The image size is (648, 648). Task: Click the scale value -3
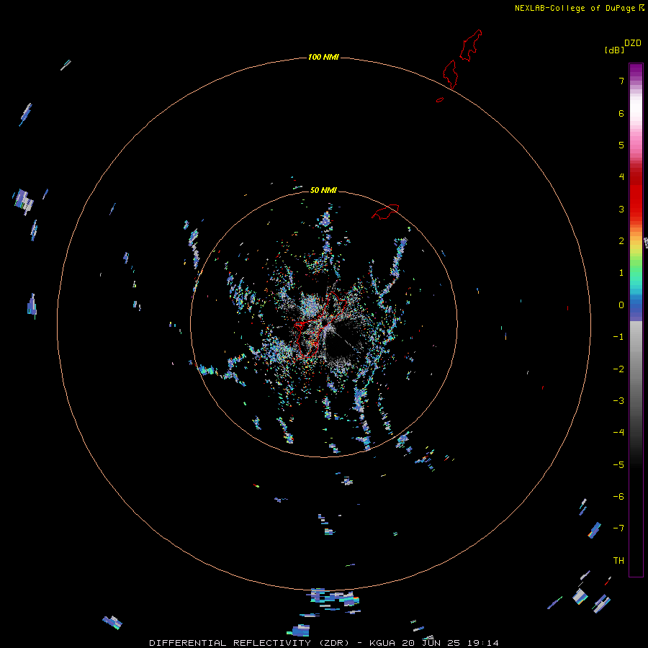(x=618, y=400)
